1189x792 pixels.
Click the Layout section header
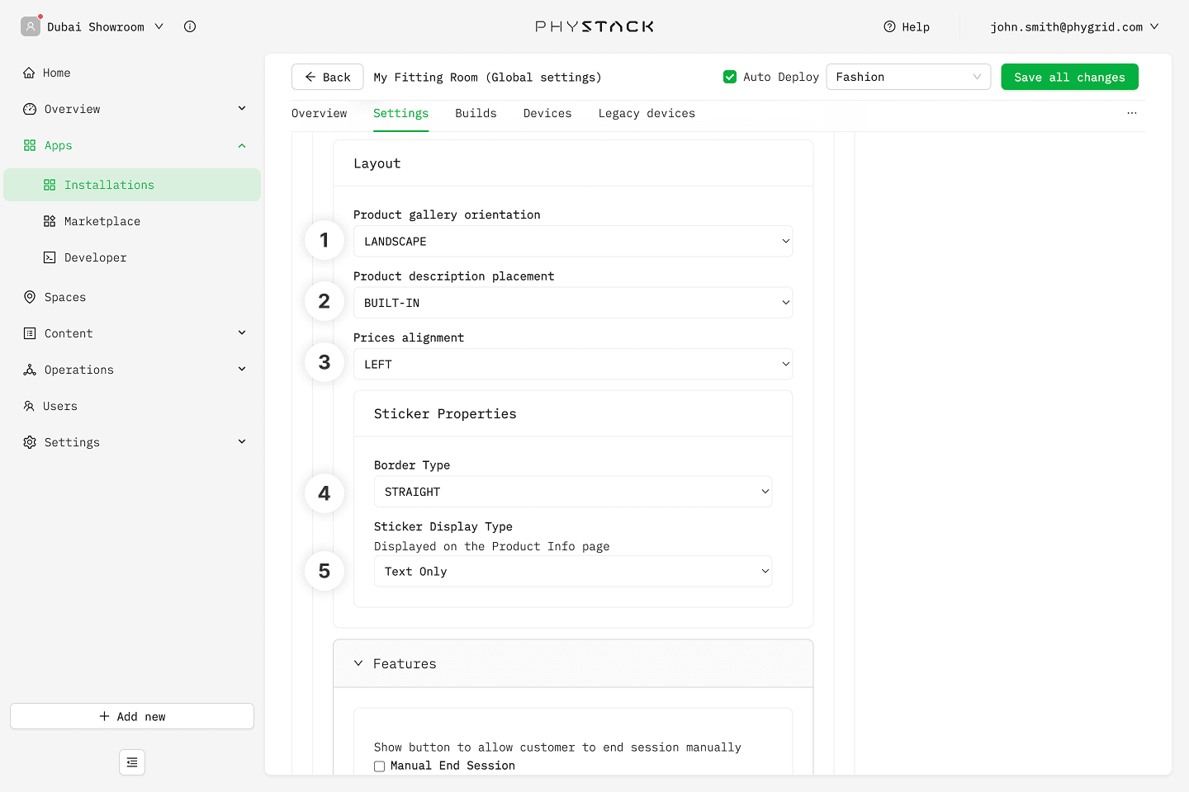(377, 163)
